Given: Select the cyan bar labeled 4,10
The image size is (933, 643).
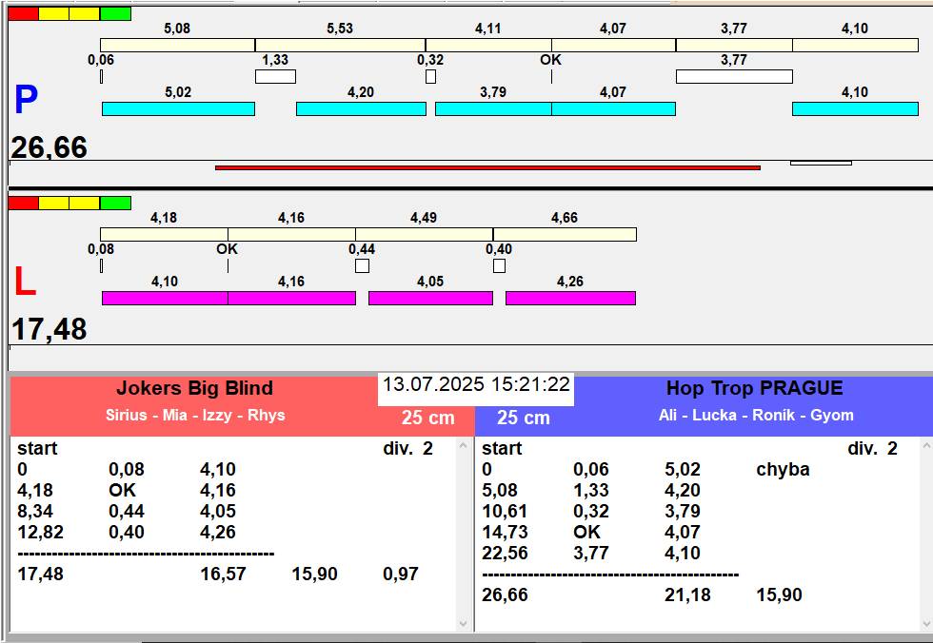Looking at the screenshot, I should point(855,108).
